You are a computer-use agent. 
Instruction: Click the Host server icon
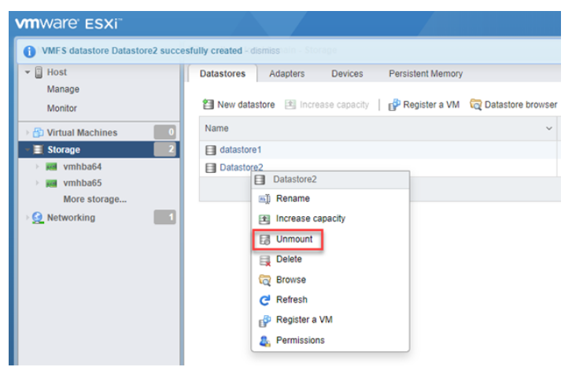tap(39, 72)
